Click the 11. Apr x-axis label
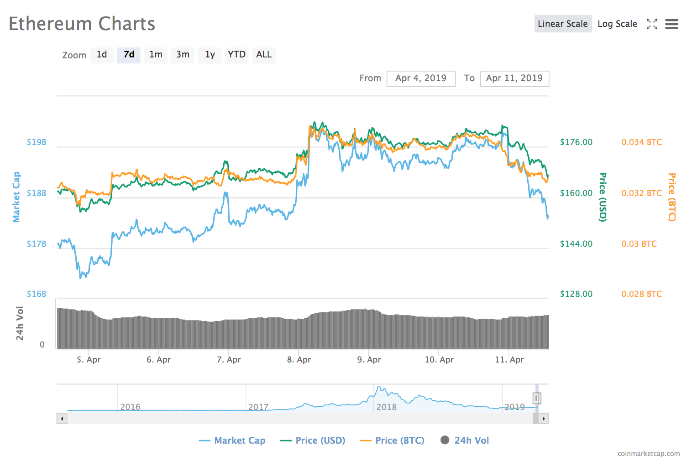 point(509,360)
